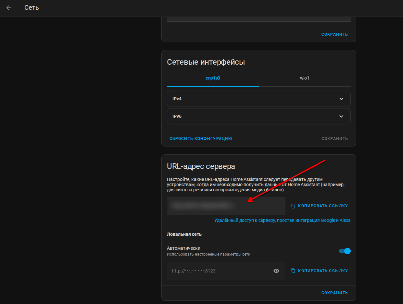Open the wlo1 interface tab
403x304 pixels.
(305, 78)
